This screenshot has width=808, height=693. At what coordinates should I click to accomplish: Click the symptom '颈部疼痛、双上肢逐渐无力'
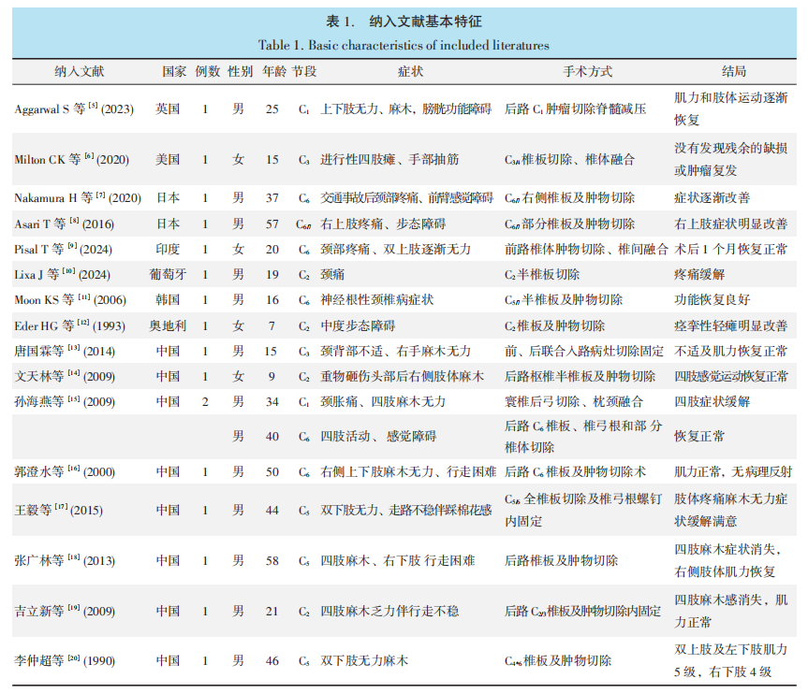(x=396, y=249)
